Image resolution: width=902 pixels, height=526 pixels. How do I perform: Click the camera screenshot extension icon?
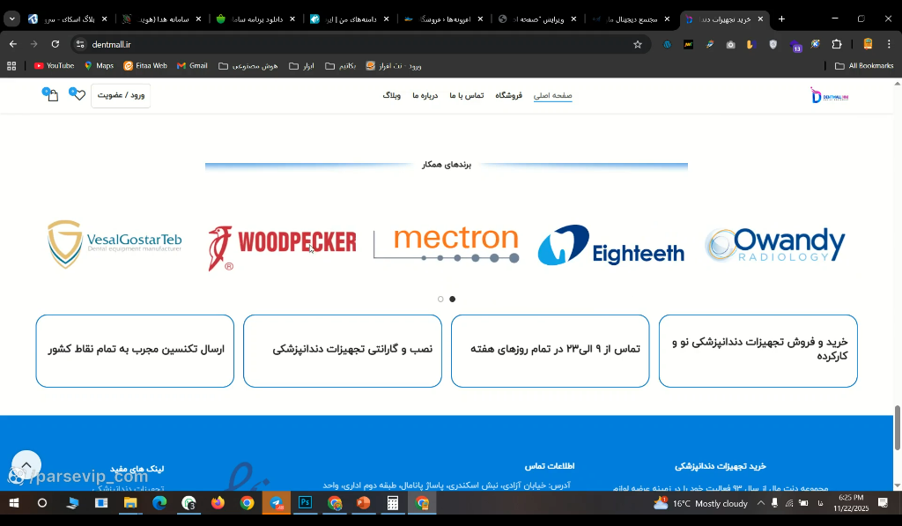(730, 44)
